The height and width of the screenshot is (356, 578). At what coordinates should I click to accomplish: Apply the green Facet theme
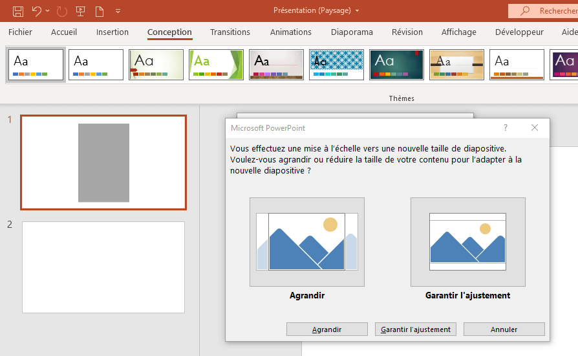point(216,65)
